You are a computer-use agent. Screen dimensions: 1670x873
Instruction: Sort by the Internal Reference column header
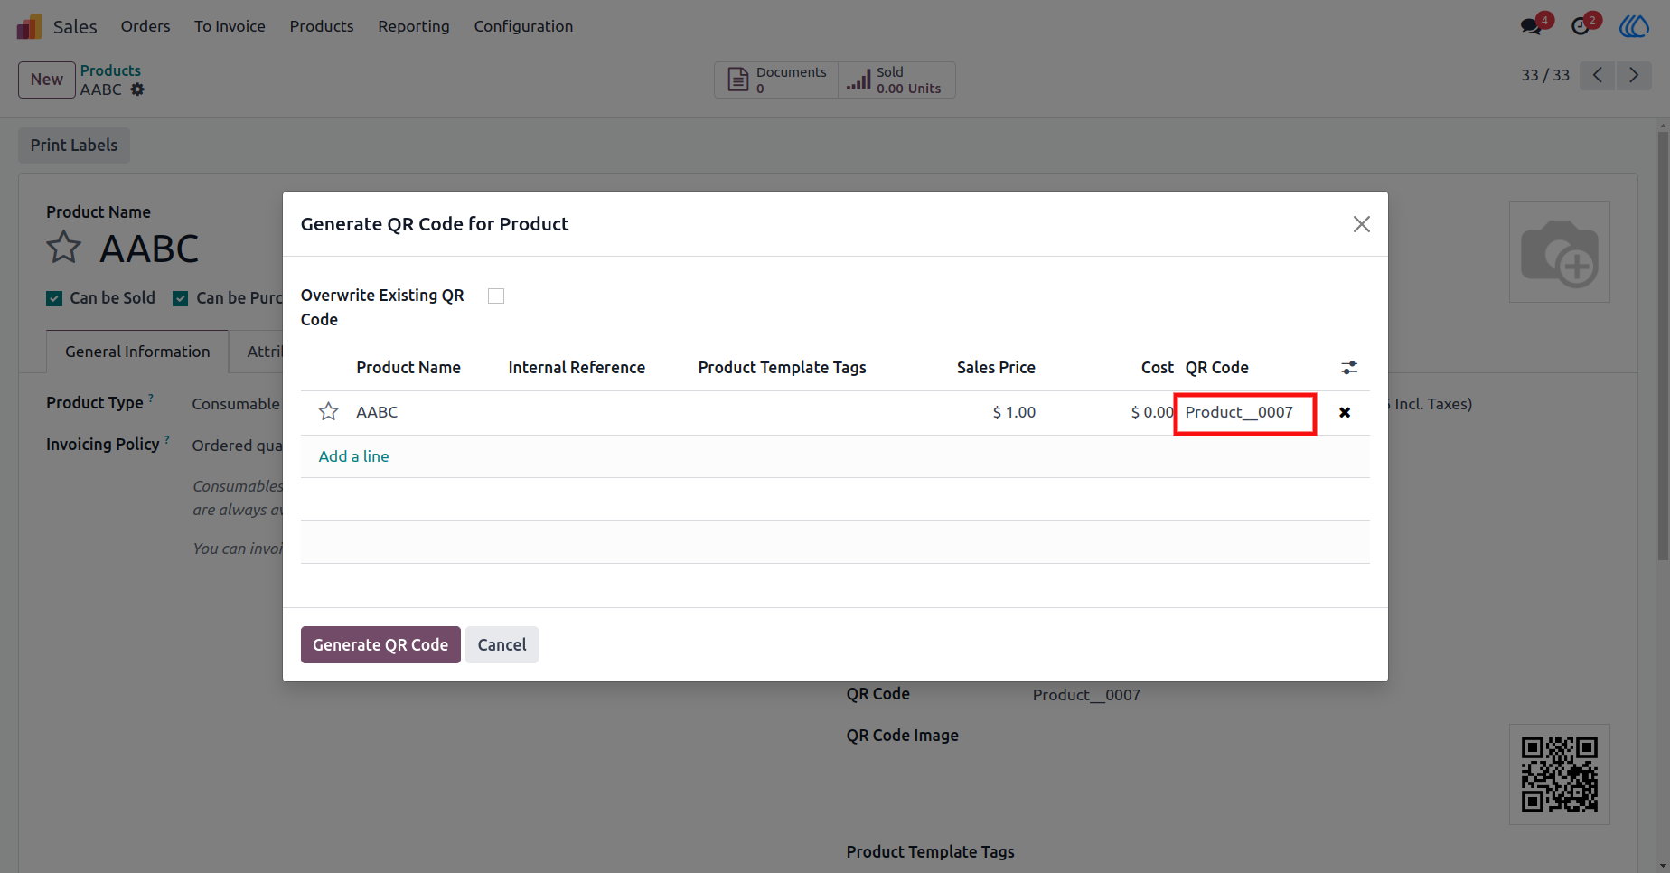[577, 368]
